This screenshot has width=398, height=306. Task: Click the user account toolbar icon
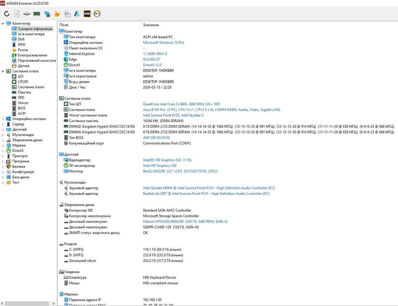[77, 14]
